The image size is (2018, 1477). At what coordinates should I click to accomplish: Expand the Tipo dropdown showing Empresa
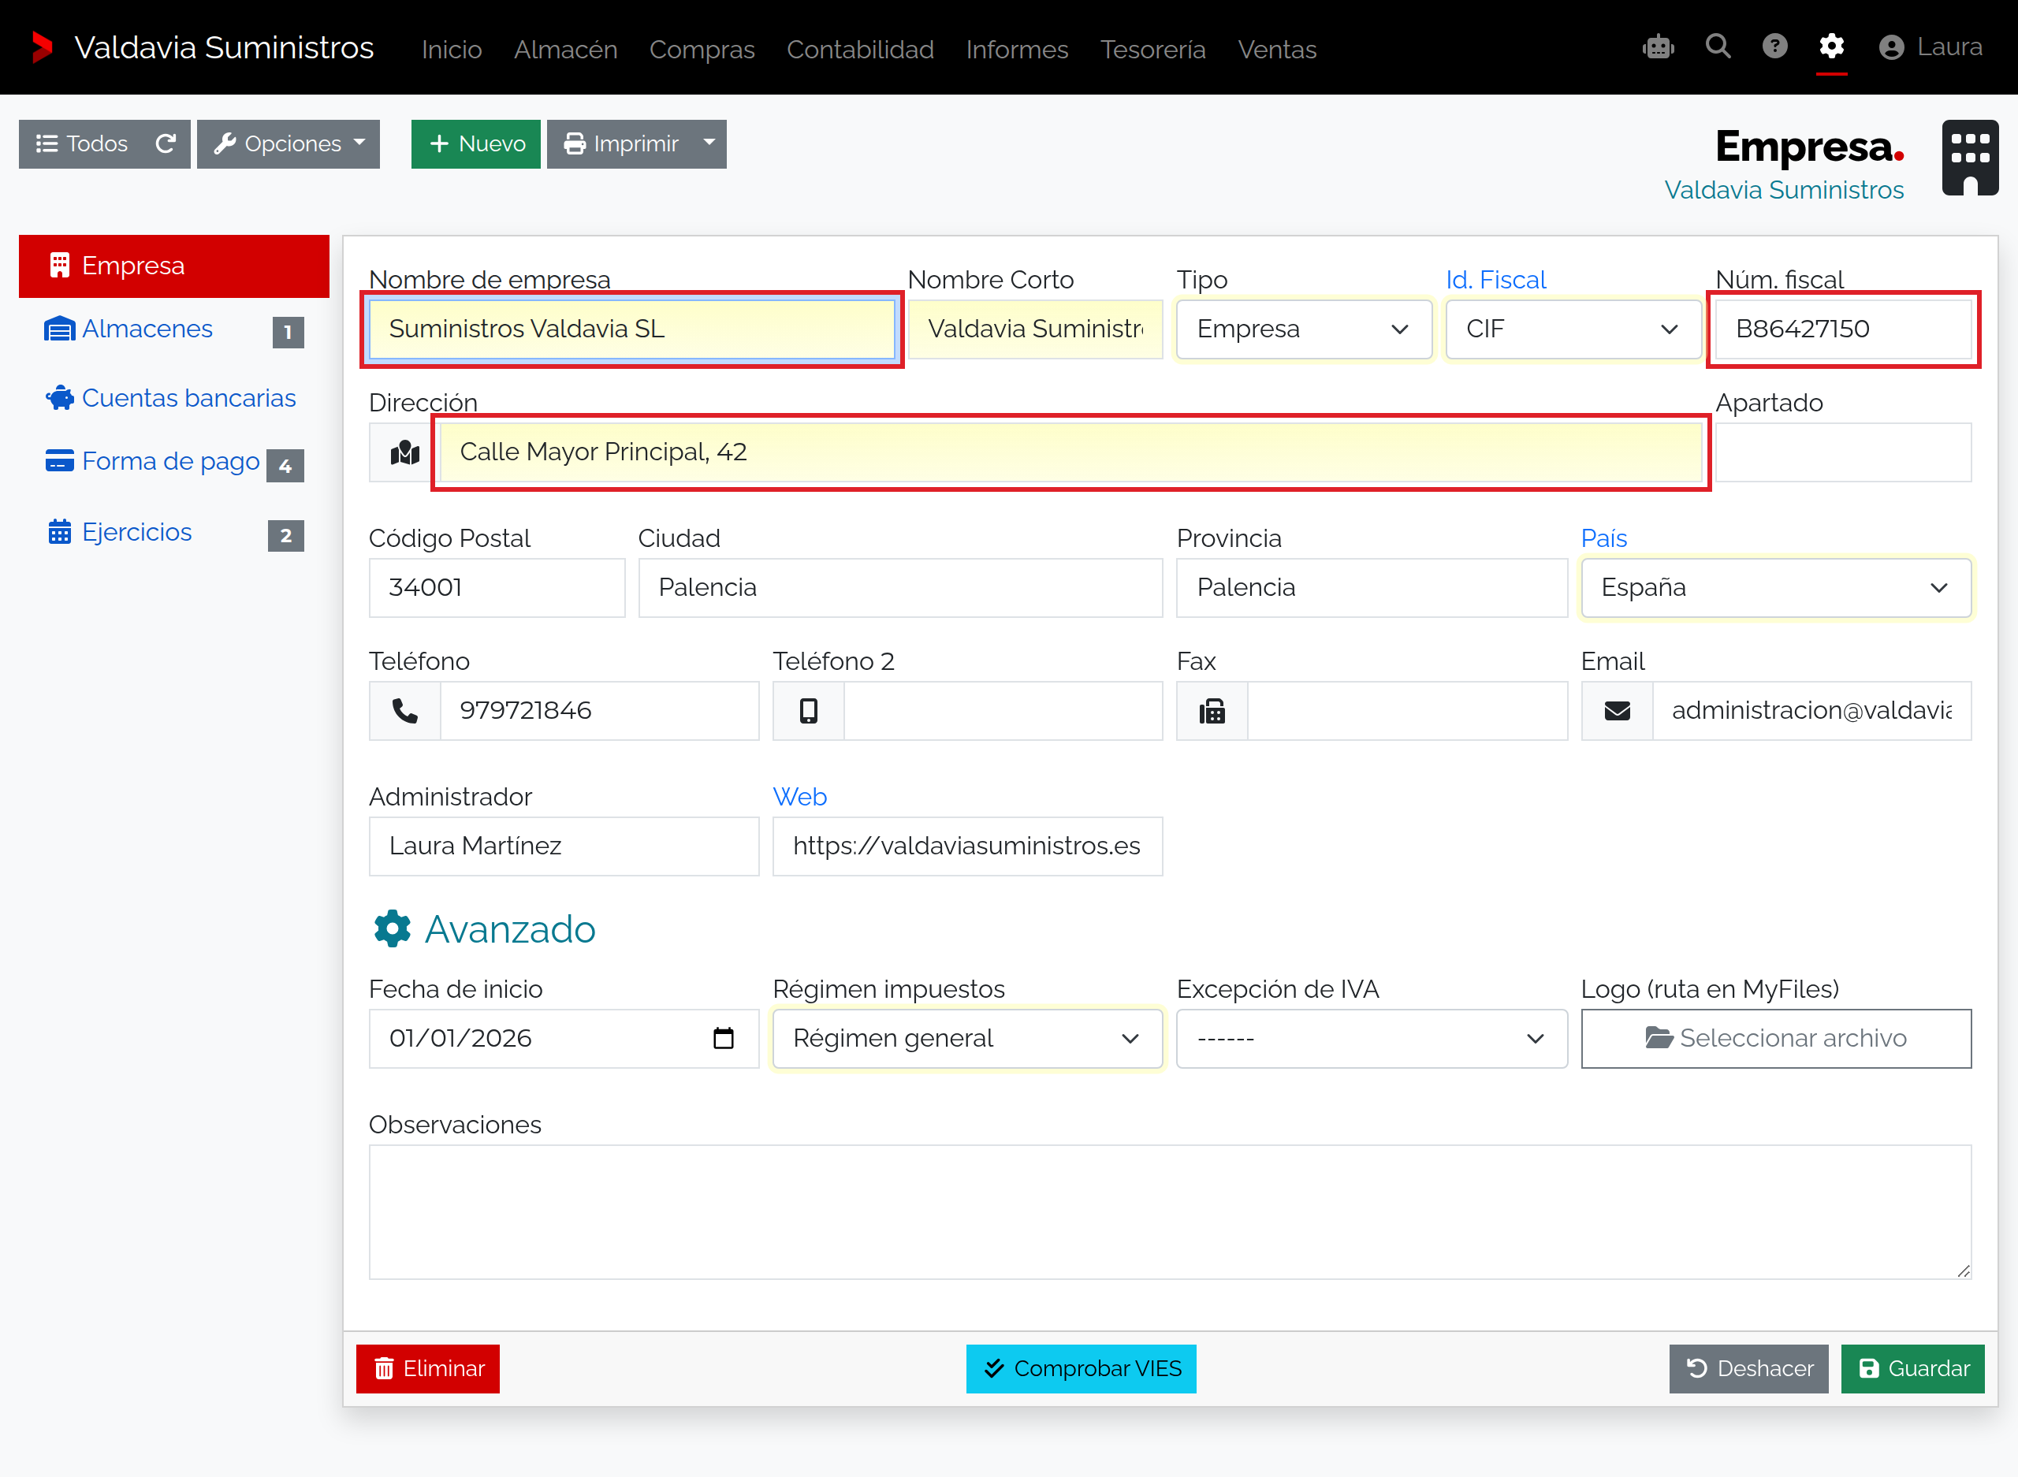tap(1304, 329)
